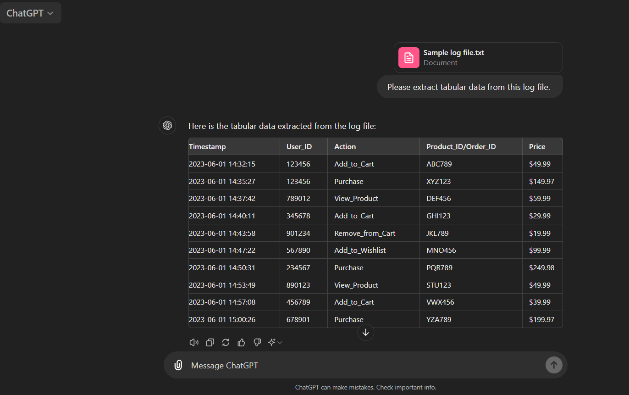Attach a file using the paperclip icon
Image resolution: width=629 pixels, height=395 pixels.
pos(177,365)
